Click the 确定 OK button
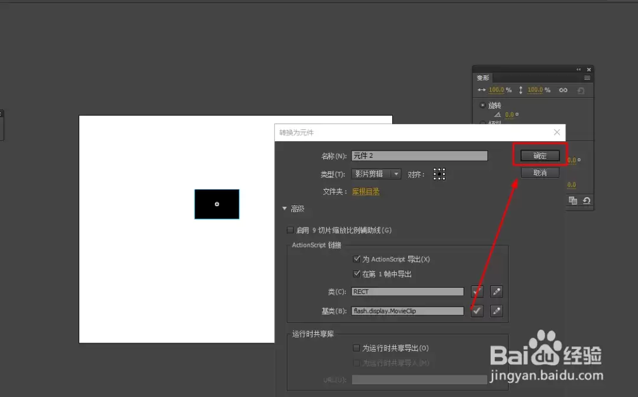 pos(540,155)
